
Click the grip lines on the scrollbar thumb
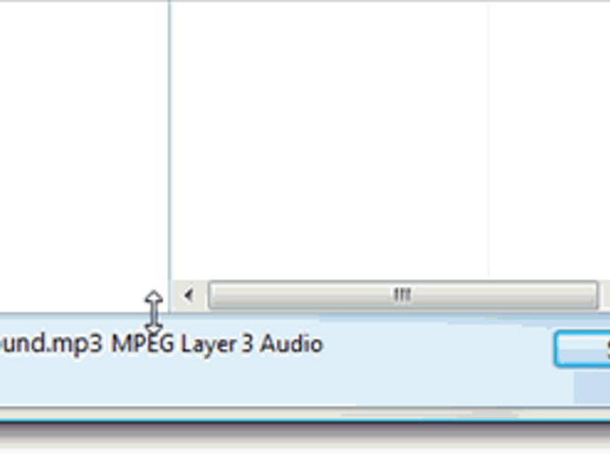pyautogui.click(x=402, y=295)
